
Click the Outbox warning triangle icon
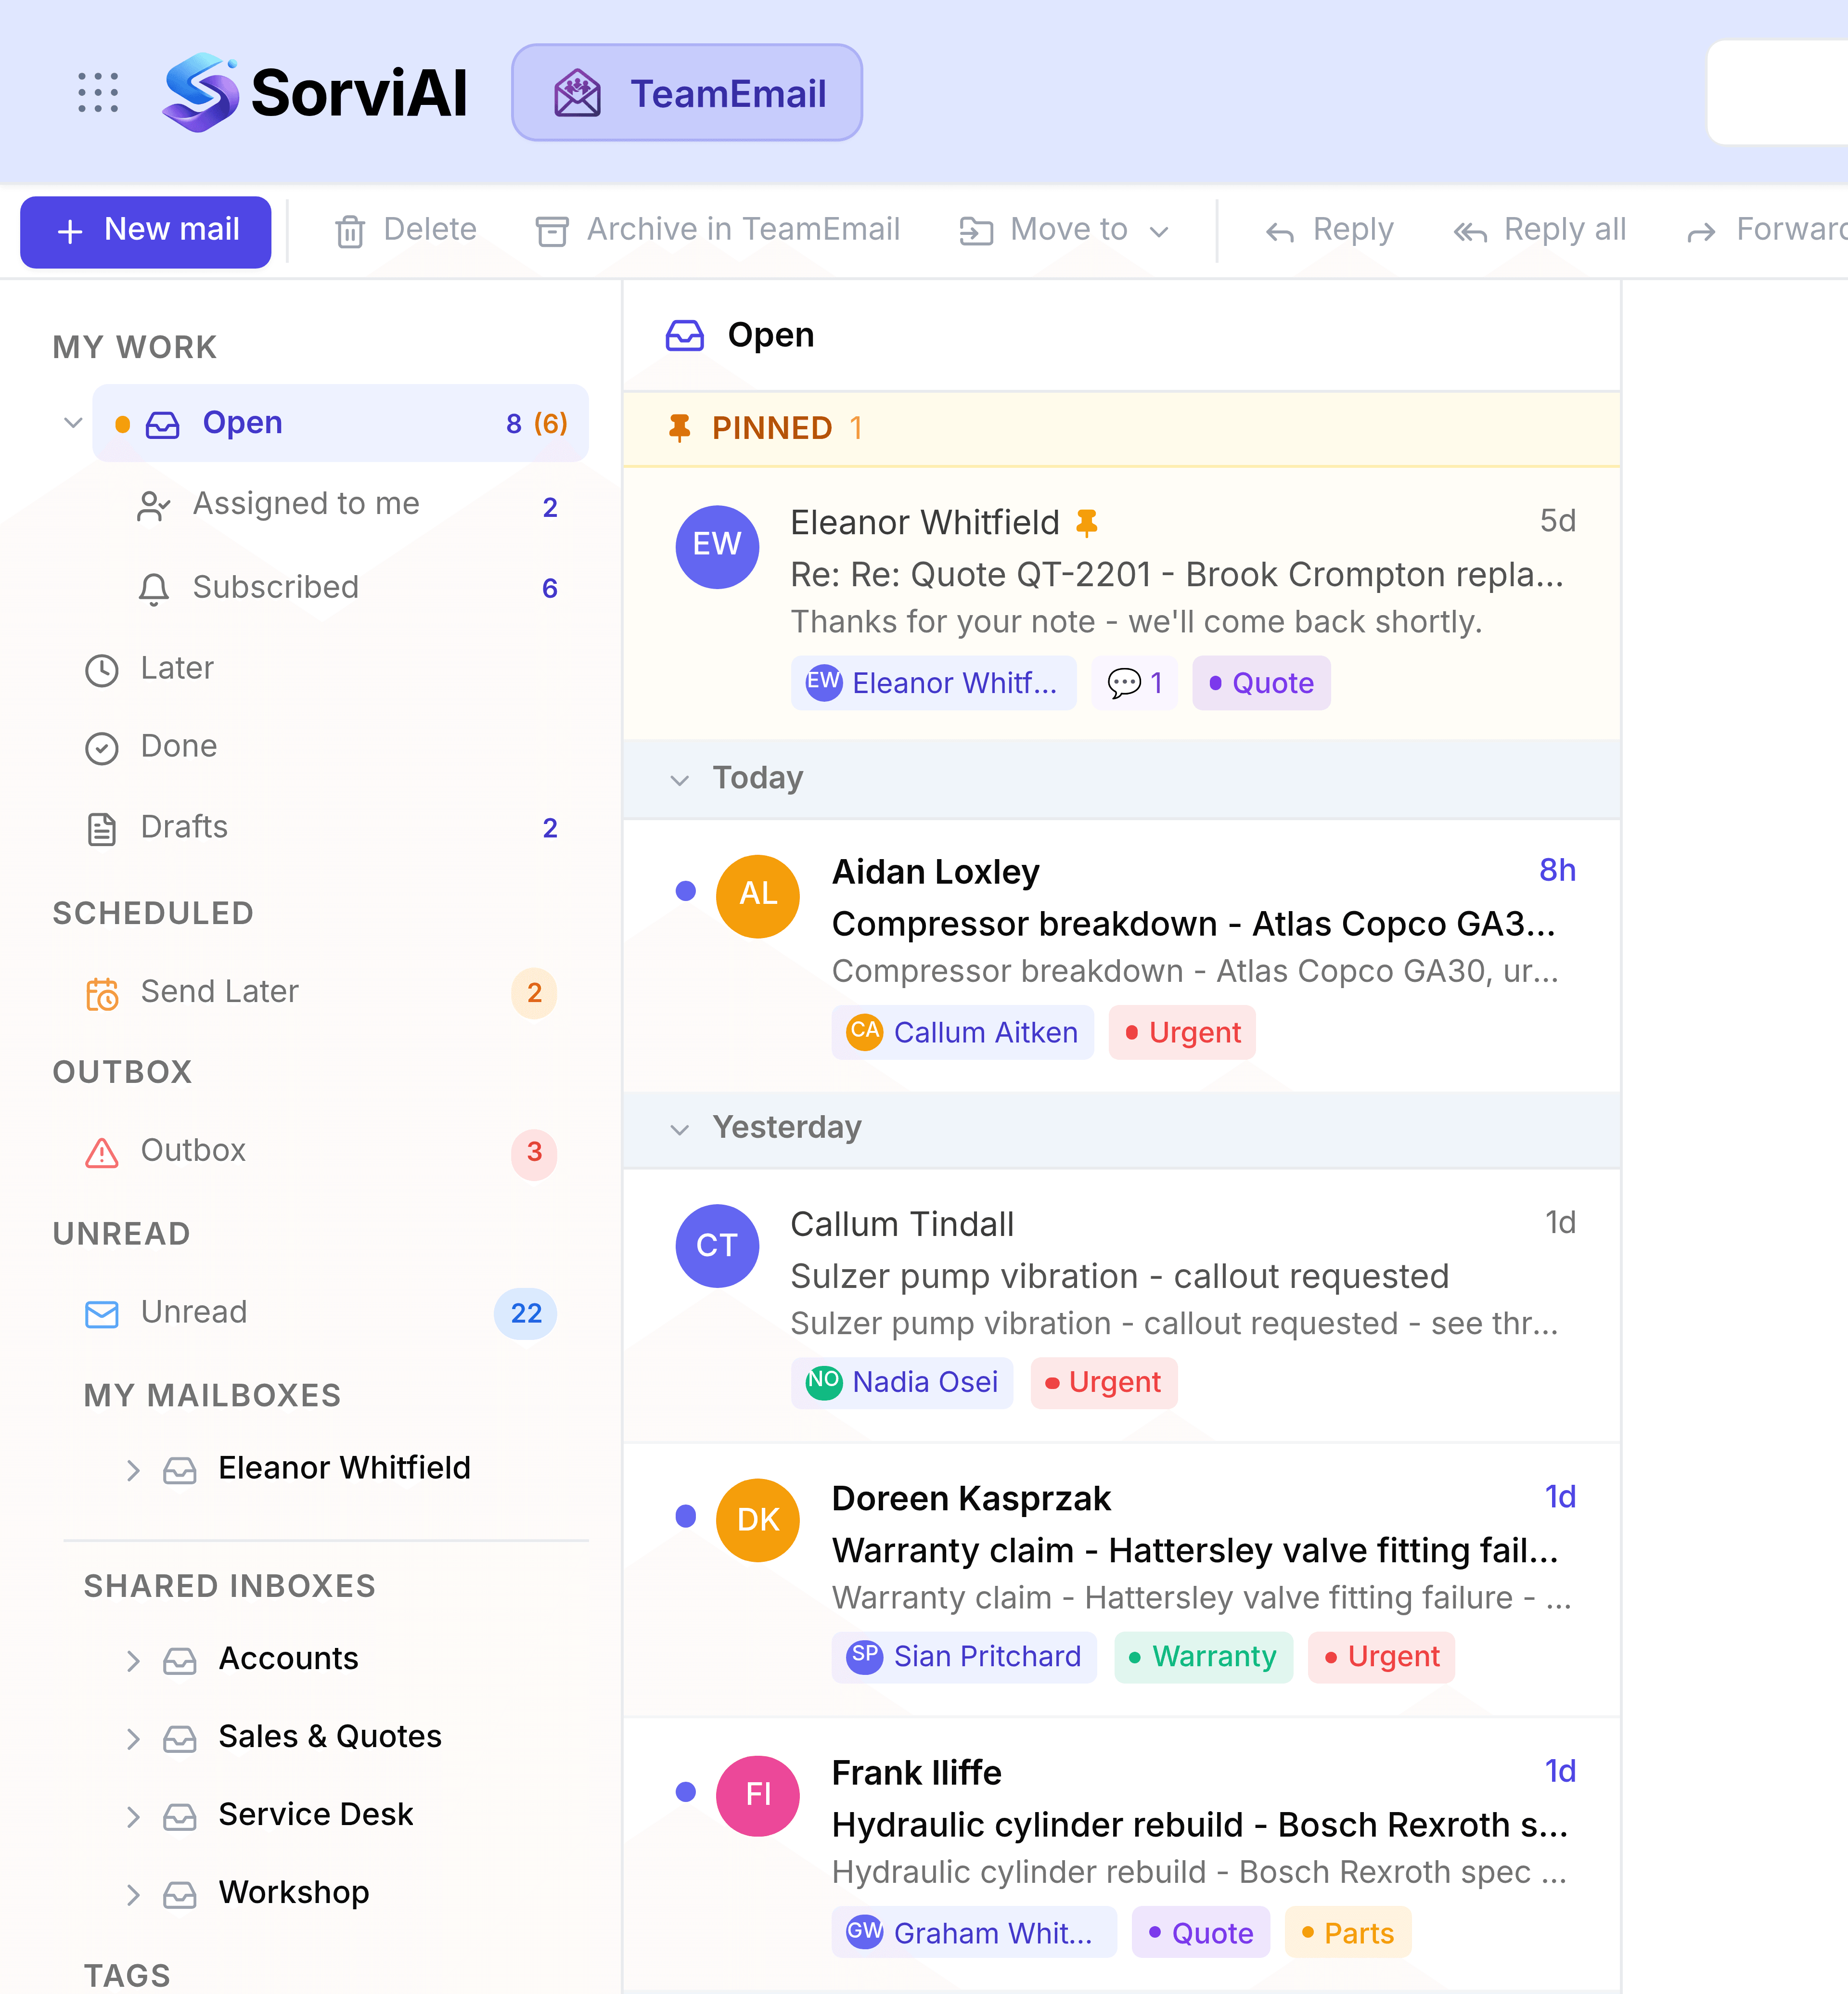click(102, 1152)
